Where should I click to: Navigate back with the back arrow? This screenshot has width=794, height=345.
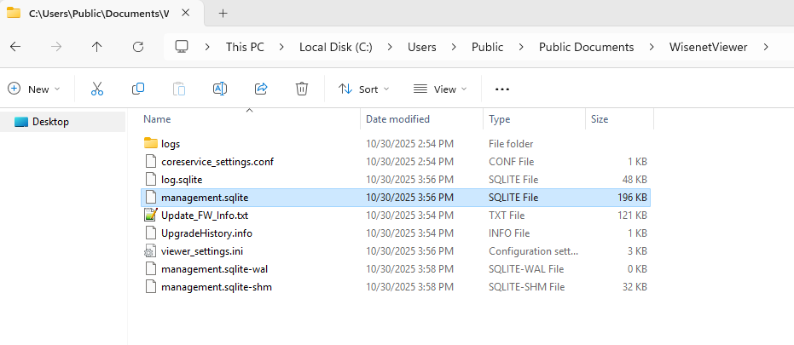click(x=15, y=47)
